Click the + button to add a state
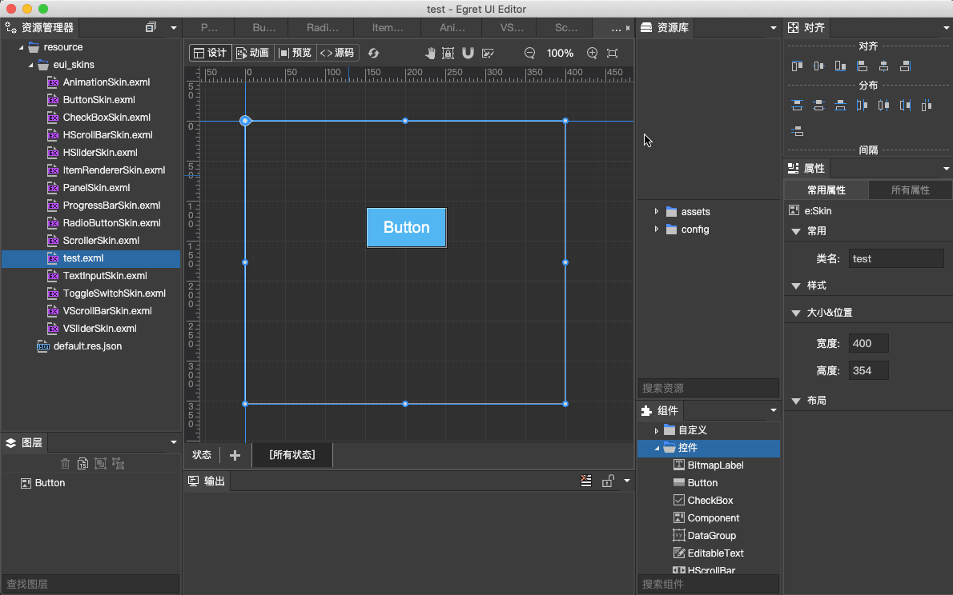The image size is (953, 595). tap(233, 454)
